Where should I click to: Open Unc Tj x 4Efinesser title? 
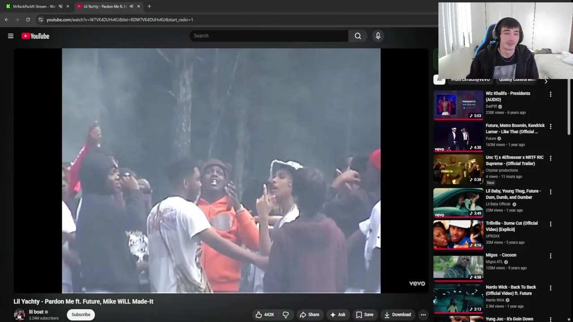(x=515, y=161)
